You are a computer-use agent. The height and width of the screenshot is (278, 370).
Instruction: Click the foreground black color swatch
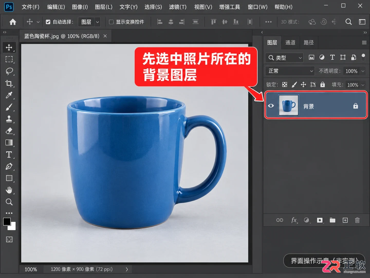tap(7, 221)
